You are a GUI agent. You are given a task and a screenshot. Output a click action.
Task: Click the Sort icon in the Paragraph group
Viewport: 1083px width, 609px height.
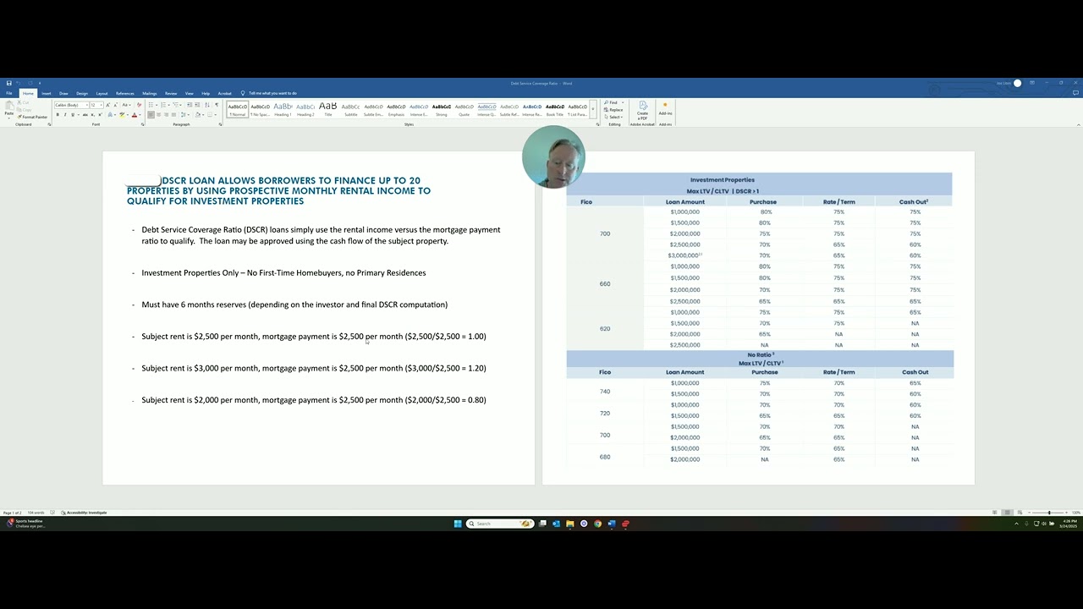tap(207, 105)
